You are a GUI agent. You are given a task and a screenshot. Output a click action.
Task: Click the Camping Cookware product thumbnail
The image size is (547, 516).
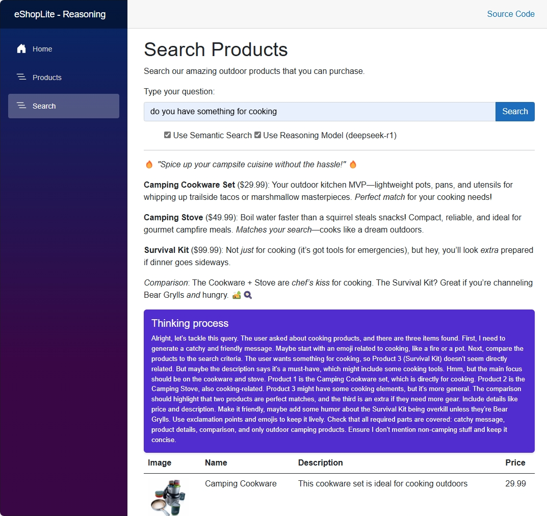168,497
